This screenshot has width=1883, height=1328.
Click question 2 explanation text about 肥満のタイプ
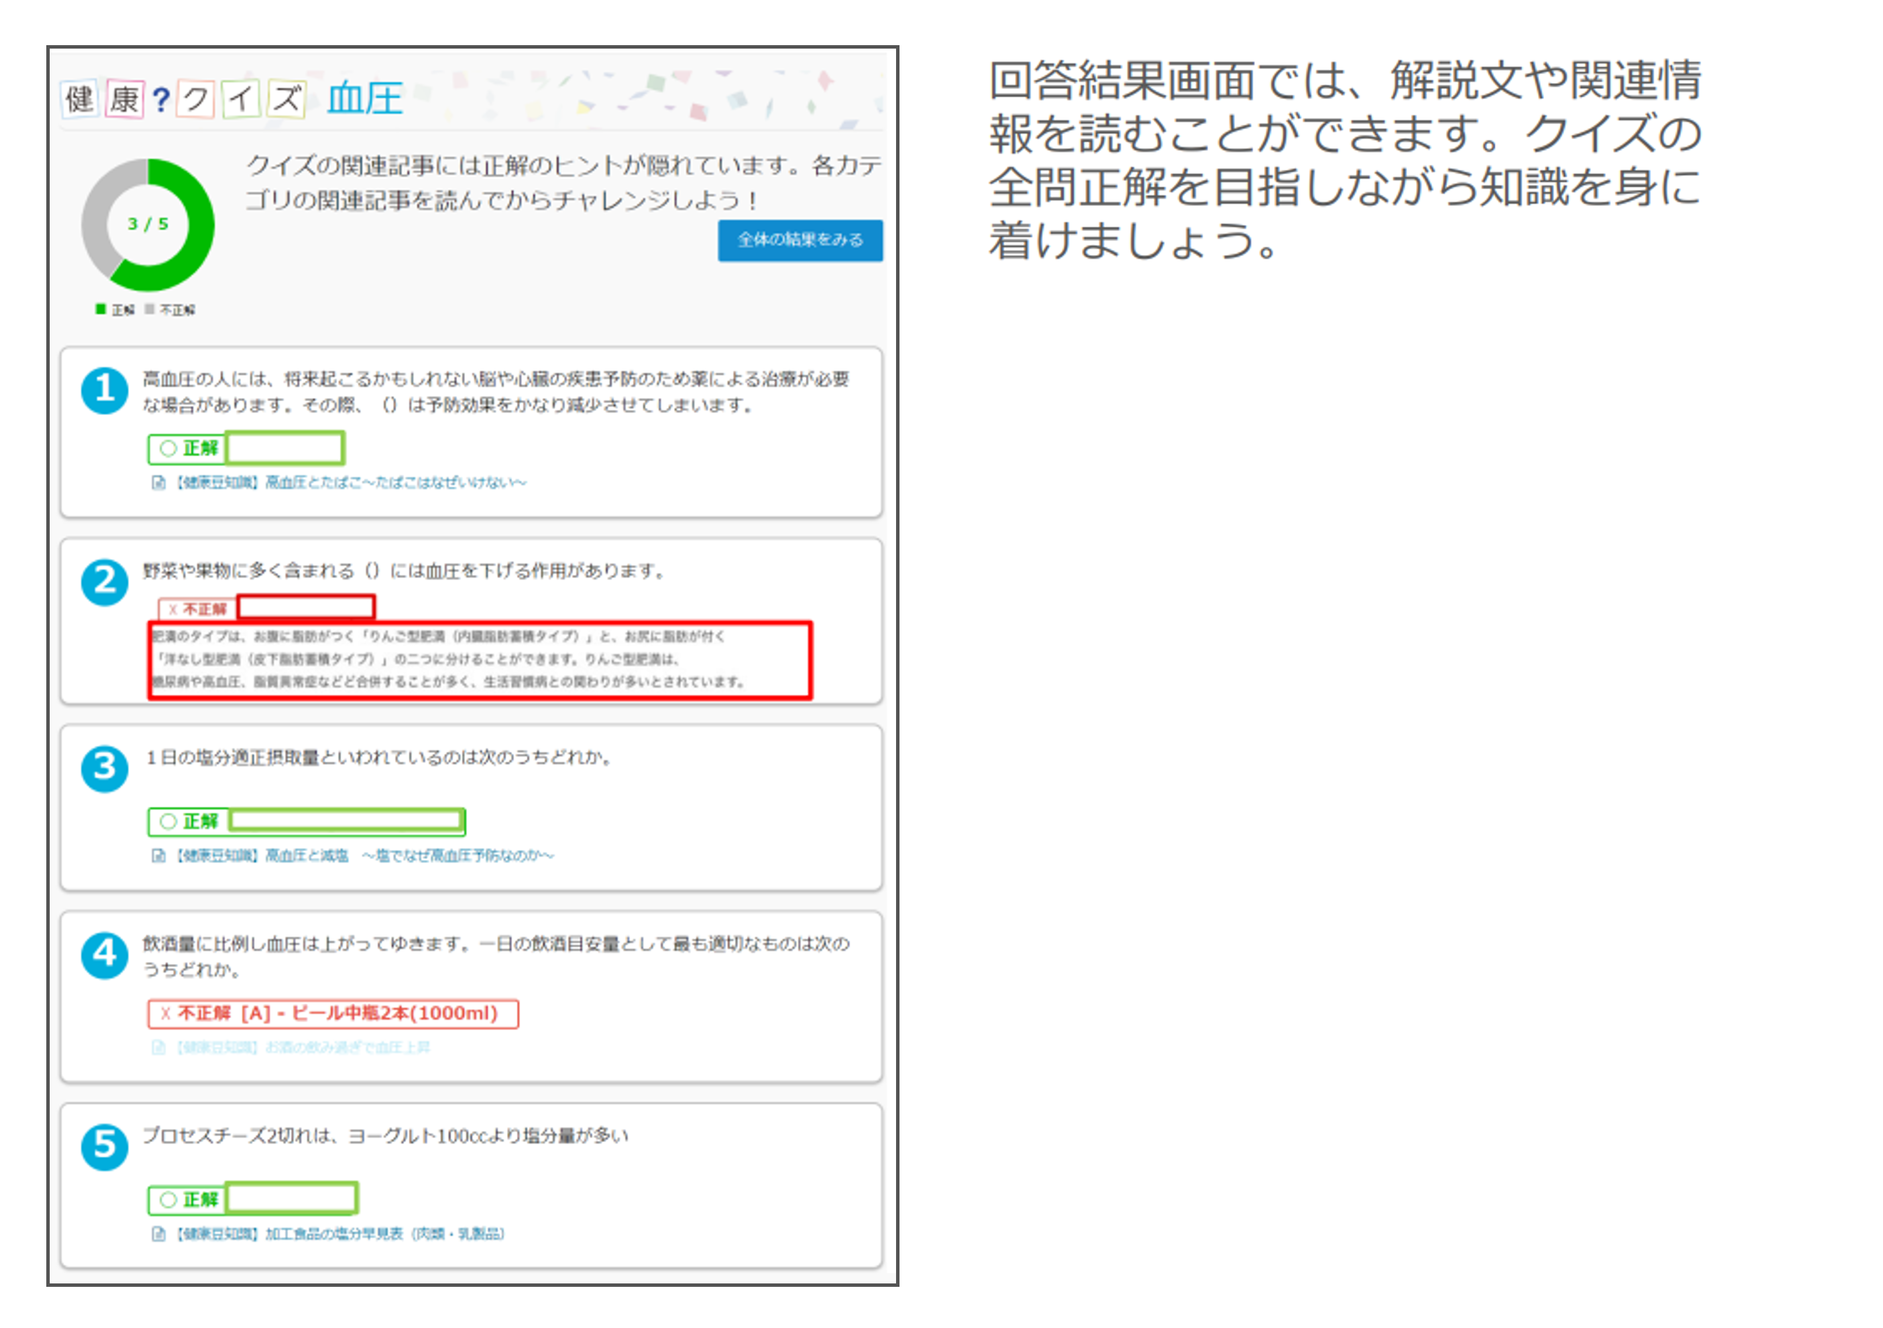point(480,660)
